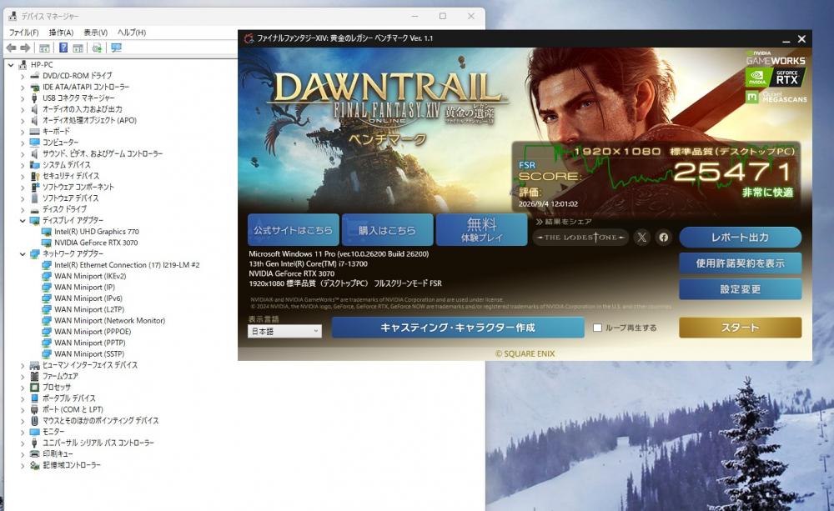Screen dimensions: 834x511
Task: Expand the プロセッサ tree node
Action: (23, 387)
